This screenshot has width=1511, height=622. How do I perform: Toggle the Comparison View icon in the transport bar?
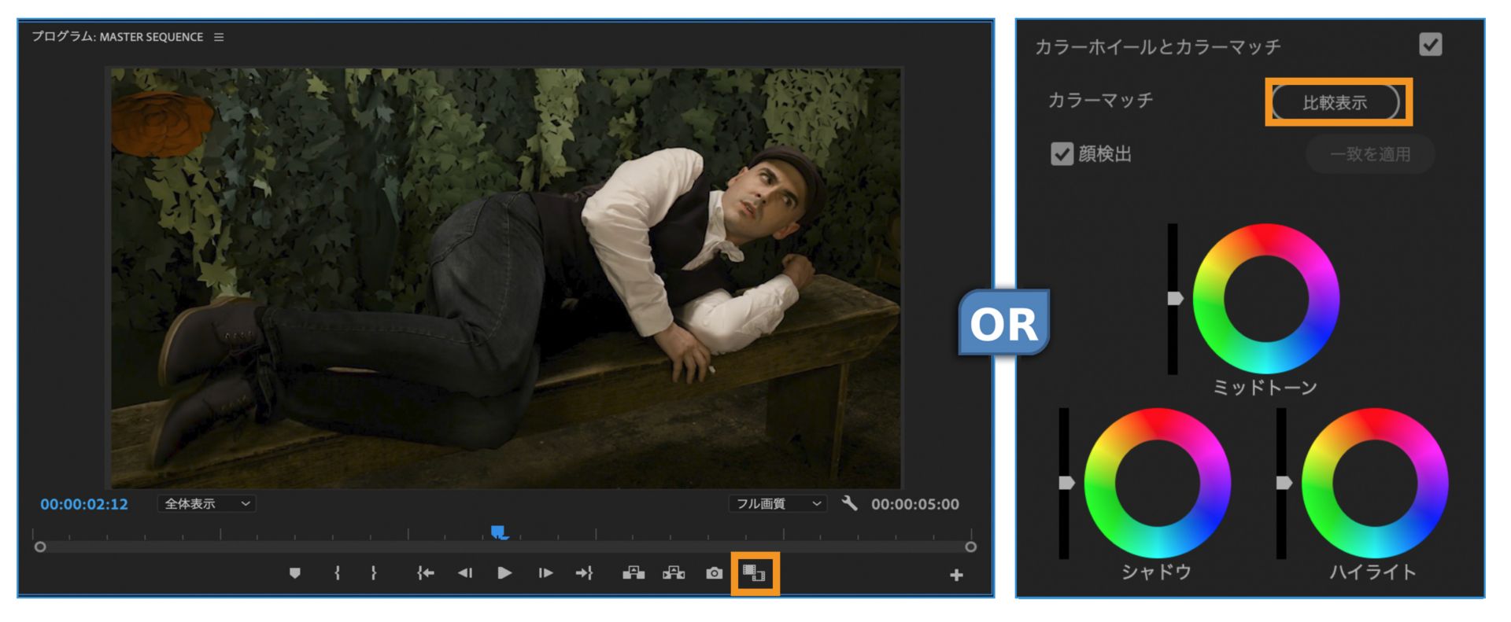click(x=754, y=573)
